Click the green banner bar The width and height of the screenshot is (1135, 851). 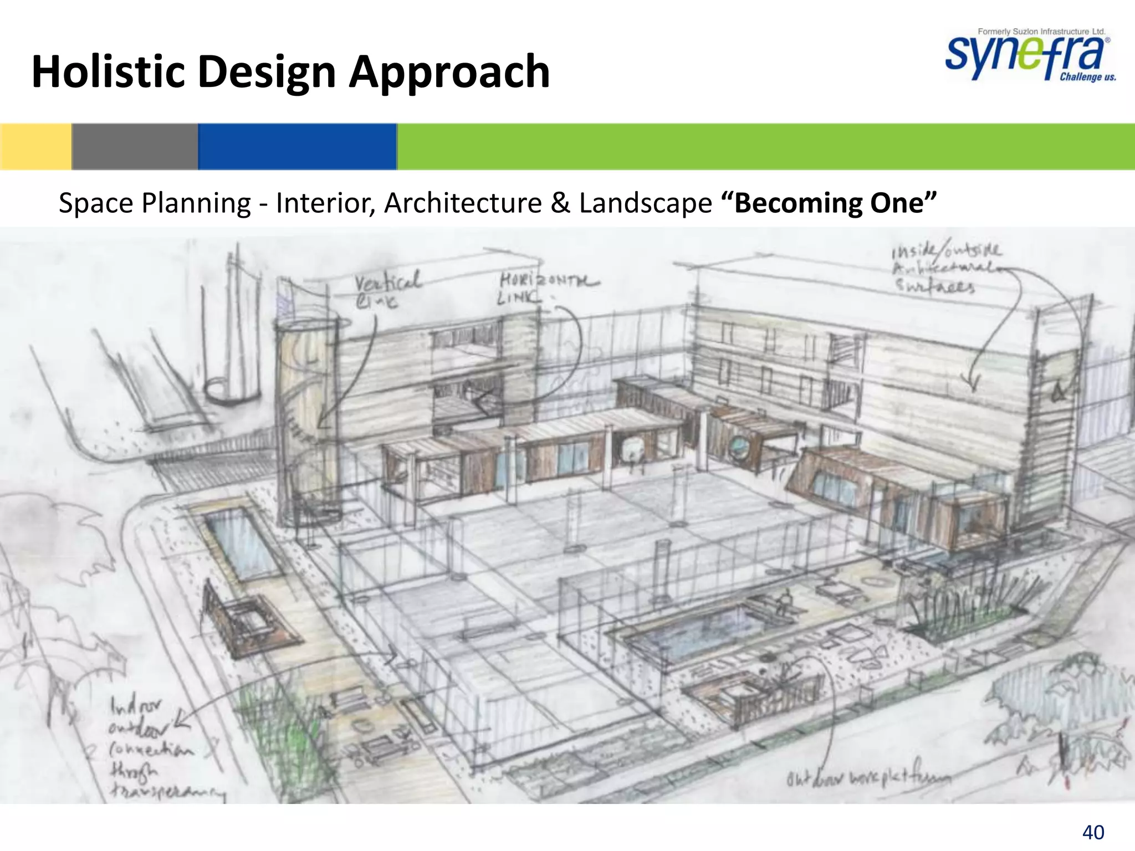click(x=765, y=146)
